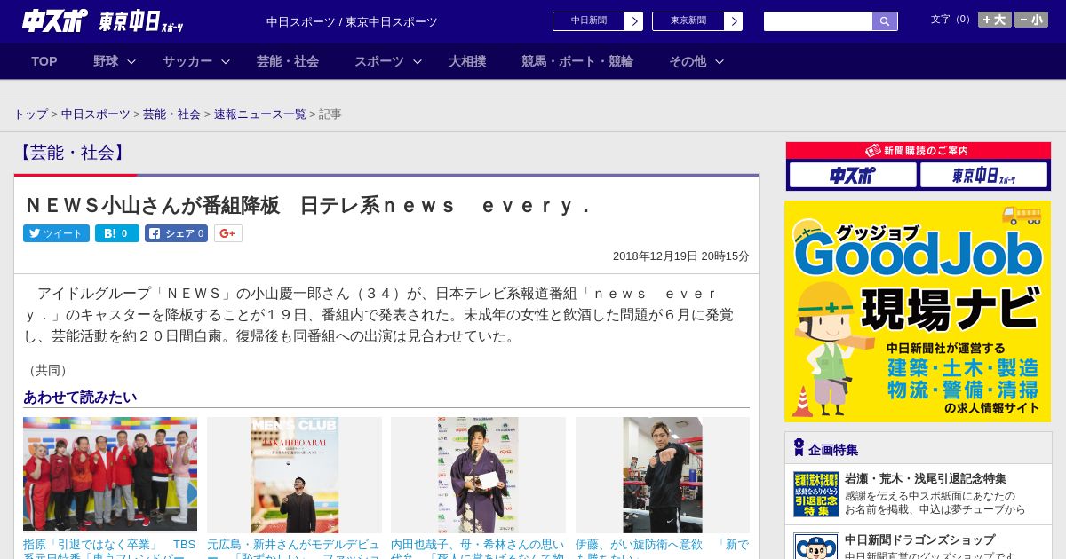Image resolution: width=1066 pixels, height=559 pixels.
Task: Click the Dragons shop mascot icon
Action: pyautogui.click(x=815, y=546)
